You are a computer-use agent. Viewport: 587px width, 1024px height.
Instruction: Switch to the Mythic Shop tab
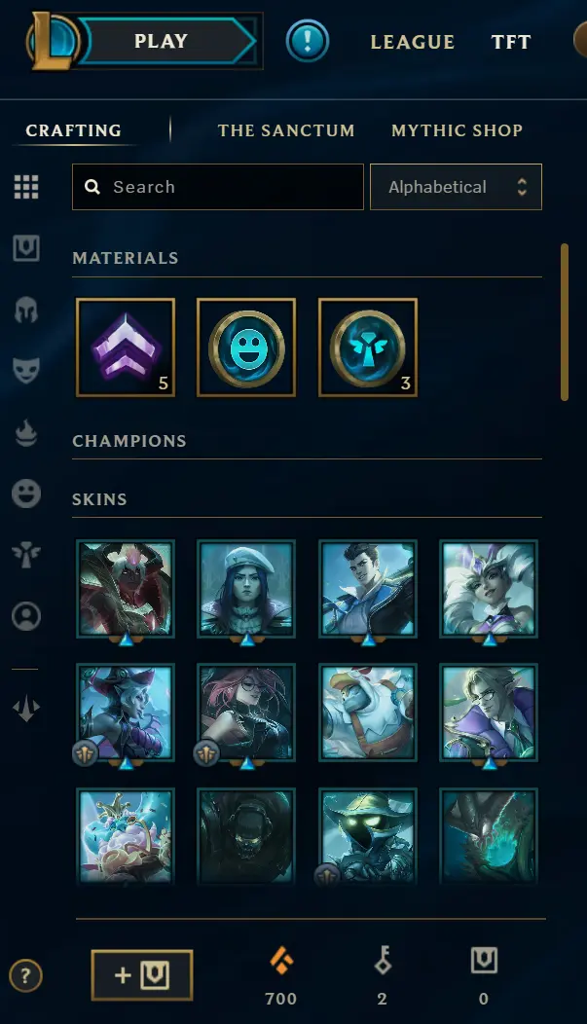(458, 130)
